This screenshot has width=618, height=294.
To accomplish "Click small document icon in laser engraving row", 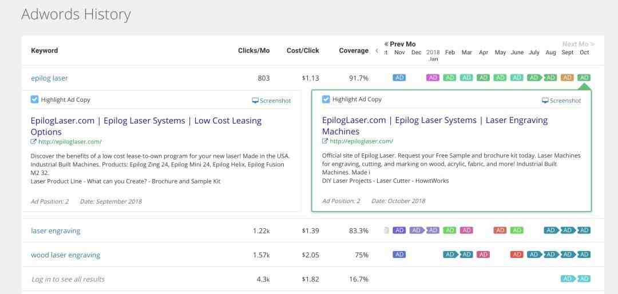I will (x=387, y=231).
